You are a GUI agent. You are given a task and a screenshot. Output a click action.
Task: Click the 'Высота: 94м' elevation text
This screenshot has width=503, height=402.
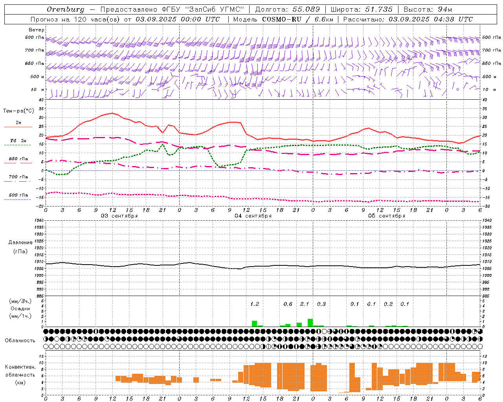tap(428, 9)
